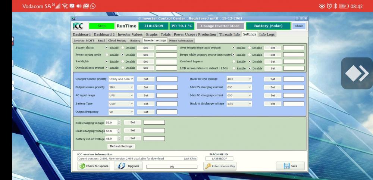Enable Power saving mode radio option
The height and width of the screenshot is (180, 373).
pyautogui.click(x=107, y=55)
